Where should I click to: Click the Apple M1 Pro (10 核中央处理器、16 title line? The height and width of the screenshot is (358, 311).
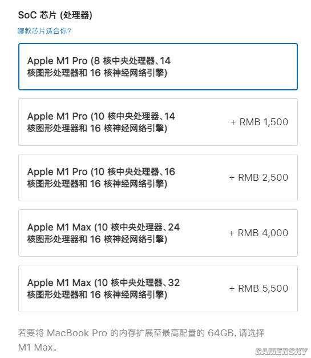101,172
